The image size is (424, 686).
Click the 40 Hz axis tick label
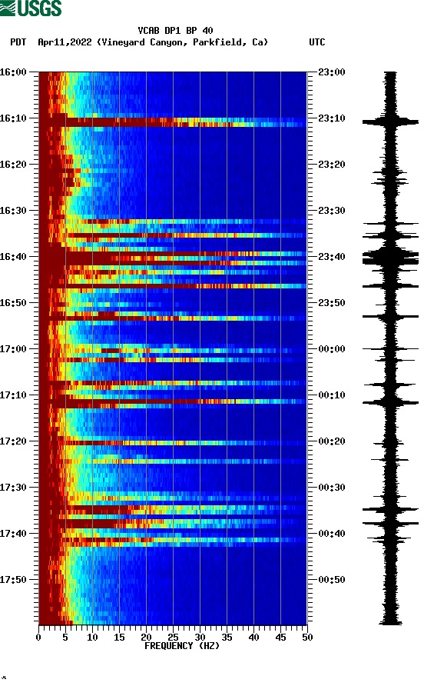(x=253, y=638)
